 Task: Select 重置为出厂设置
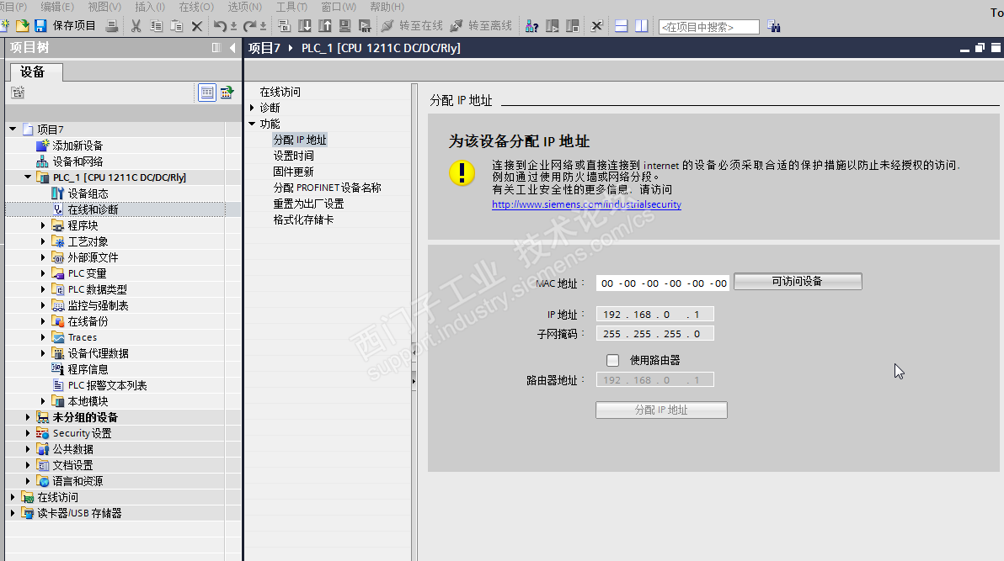308,204
